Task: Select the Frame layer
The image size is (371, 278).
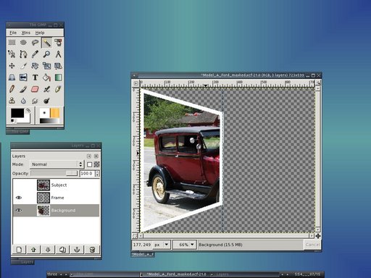Action: pyautogui.click(x=56, y=198)
